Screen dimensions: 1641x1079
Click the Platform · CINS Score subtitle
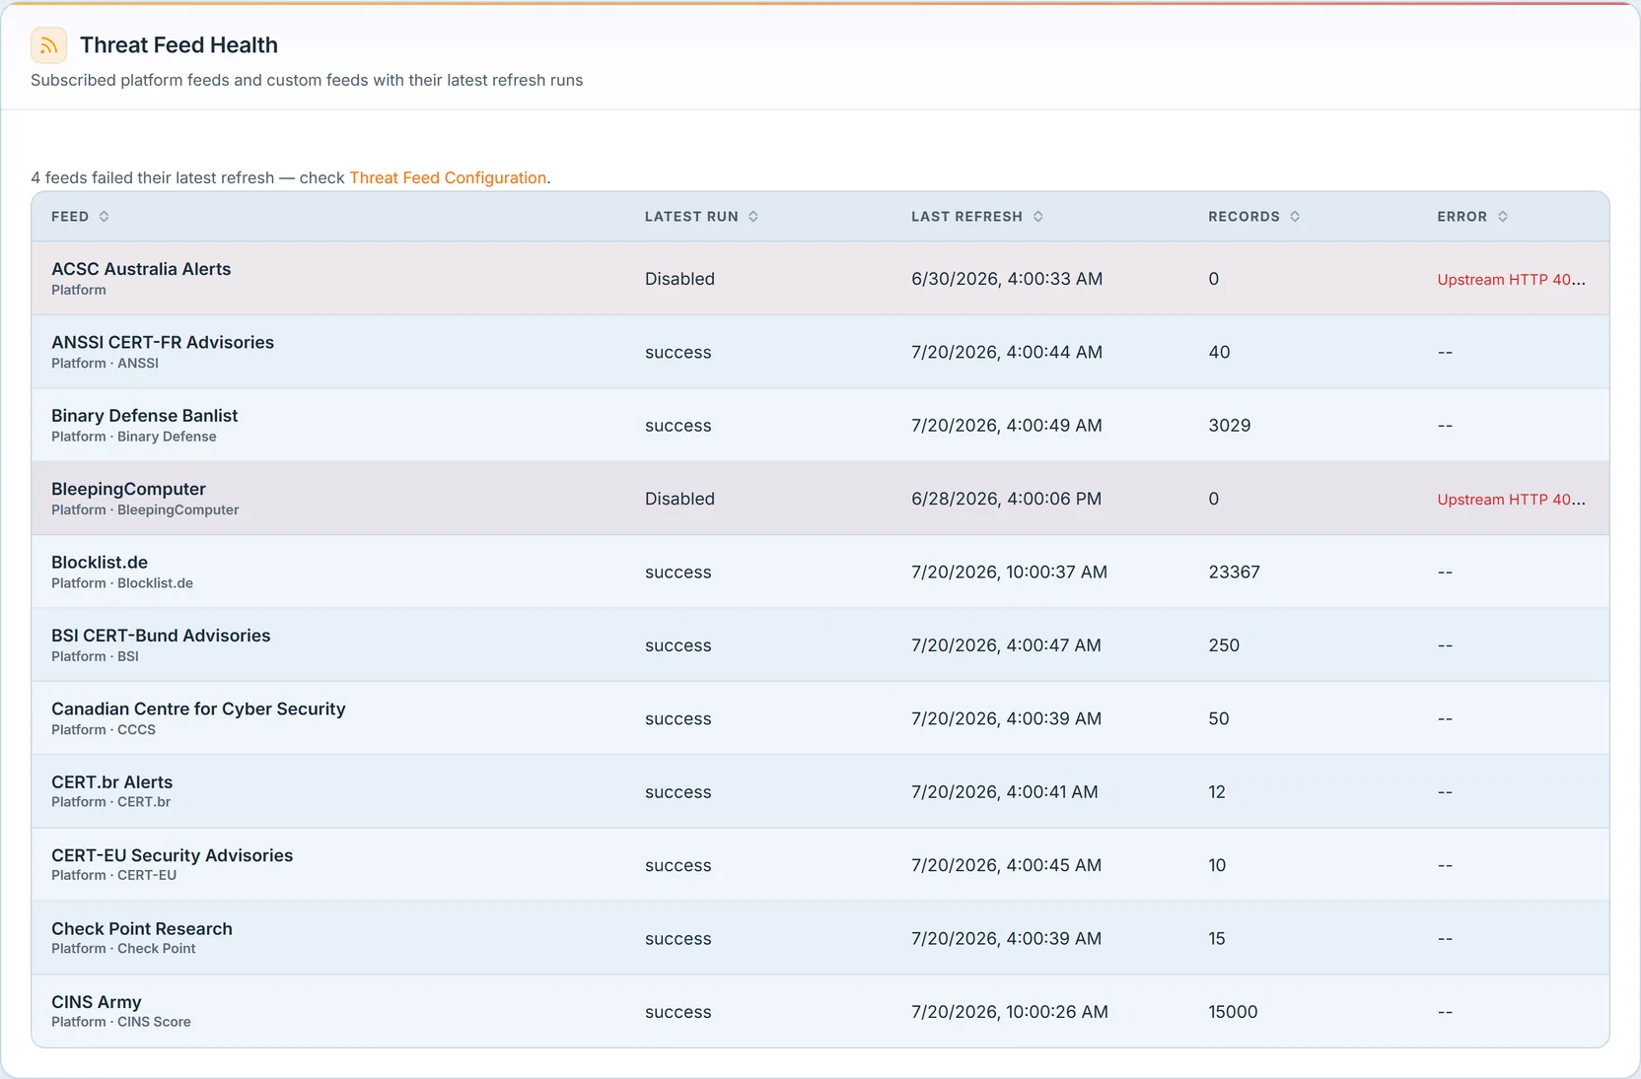pos(121,1022)
